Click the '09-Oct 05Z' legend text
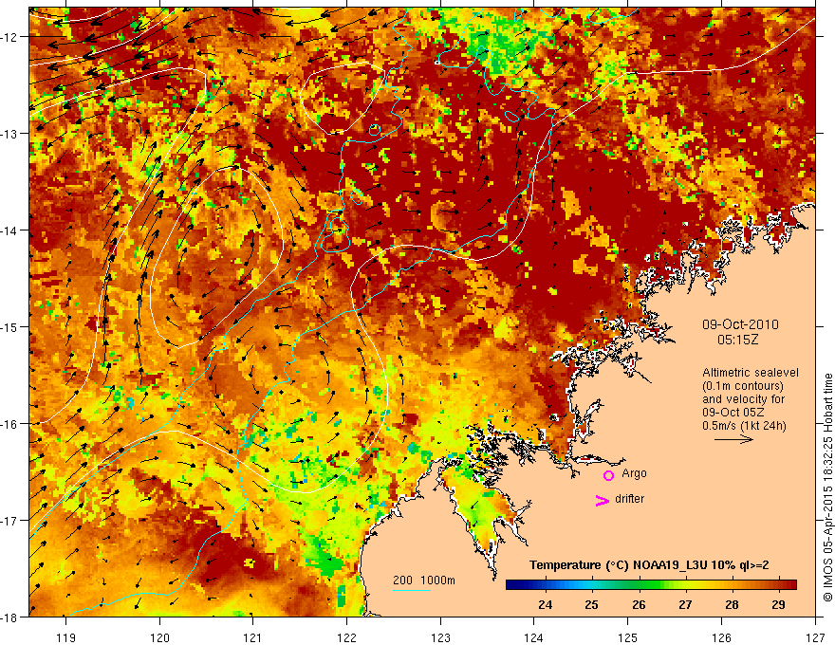 coord(733,413)
